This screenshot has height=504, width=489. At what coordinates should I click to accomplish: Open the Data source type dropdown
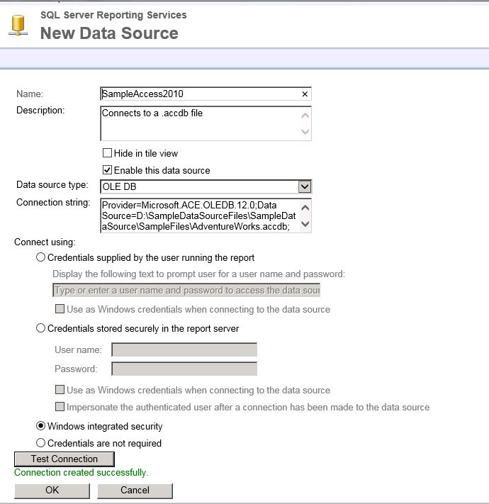tap(304, 186)
